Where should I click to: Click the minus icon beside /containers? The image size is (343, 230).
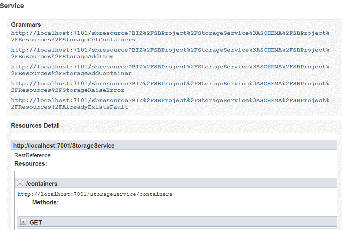(20, 183)
